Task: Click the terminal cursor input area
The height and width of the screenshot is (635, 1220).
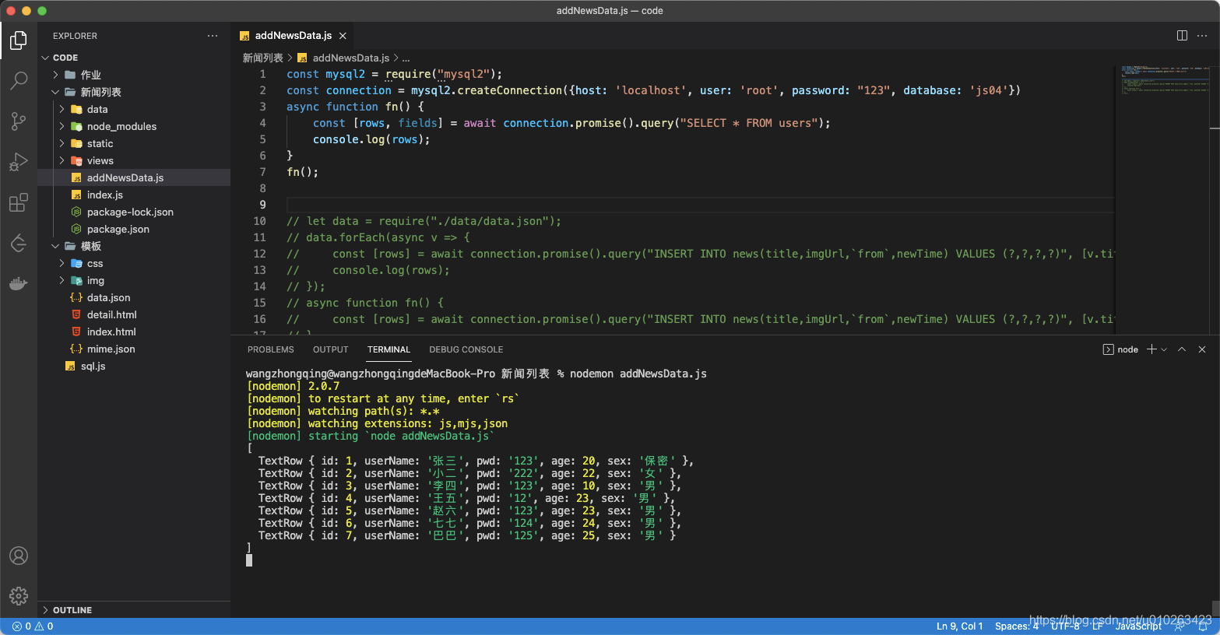Action: click(x=249, y=560)
